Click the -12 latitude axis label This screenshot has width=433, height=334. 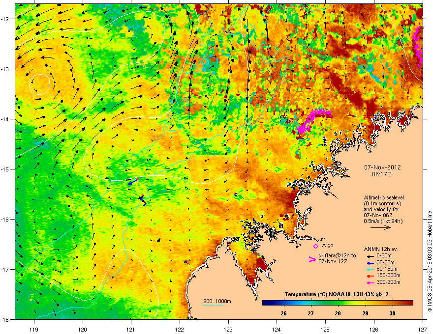[x=5, y=19]
